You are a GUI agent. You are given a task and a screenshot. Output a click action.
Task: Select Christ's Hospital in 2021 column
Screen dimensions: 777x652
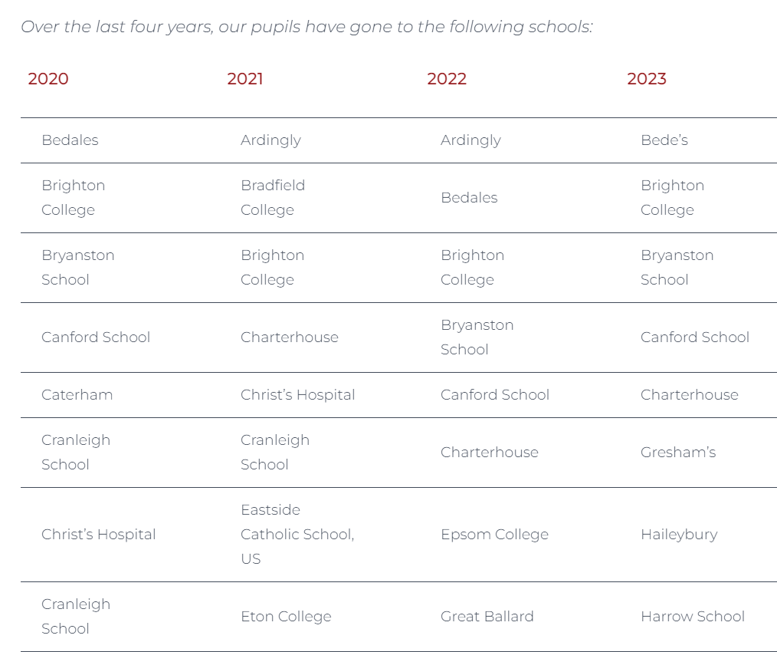tap(297, 394)
